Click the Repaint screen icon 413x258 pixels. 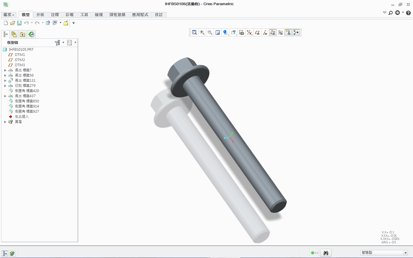coord(218,33)
